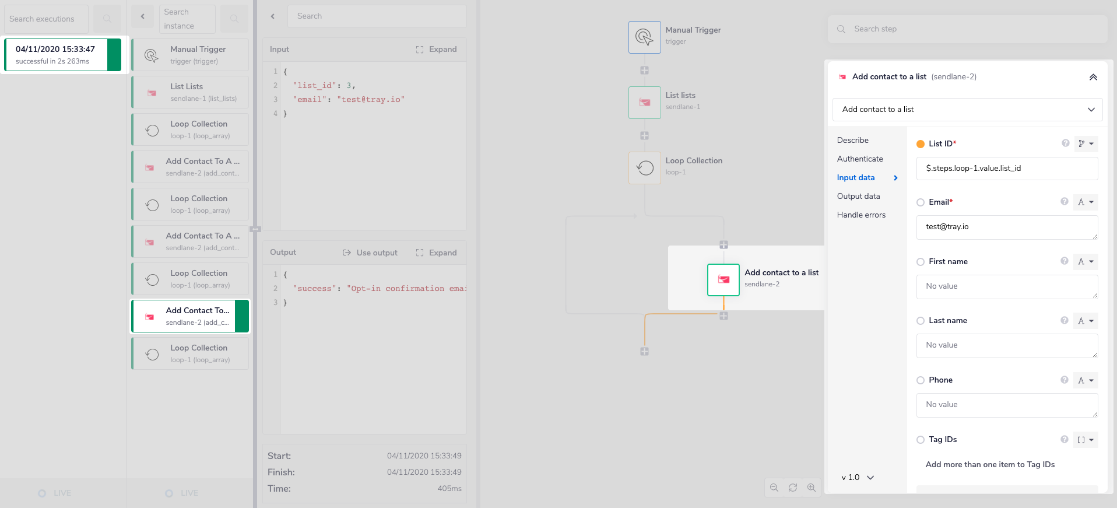
Task: Expand the Input JSON panel
Action: tap(436, 50)
